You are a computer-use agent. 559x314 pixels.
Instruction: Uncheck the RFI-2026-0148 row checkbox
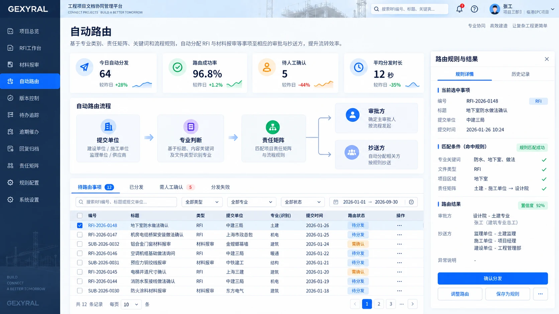(80, 225)
